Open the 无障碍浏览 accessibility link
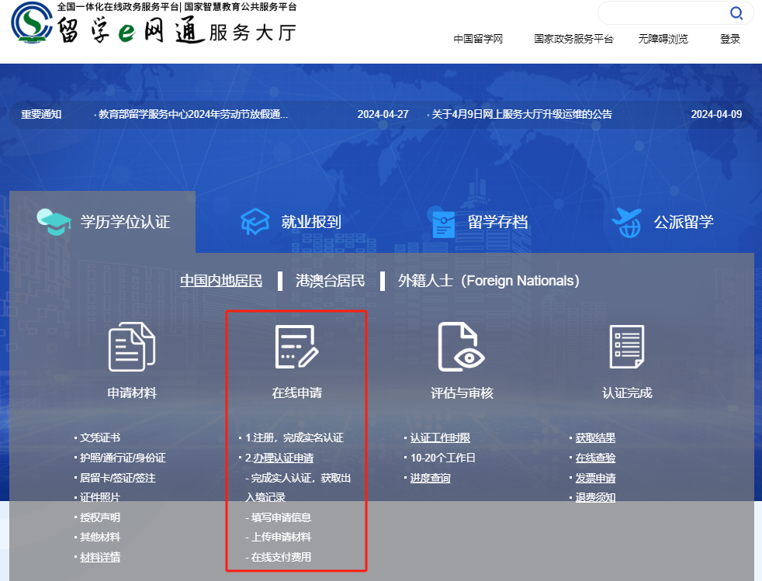Screen dimensions: 762x581 [x=663, y=39]
